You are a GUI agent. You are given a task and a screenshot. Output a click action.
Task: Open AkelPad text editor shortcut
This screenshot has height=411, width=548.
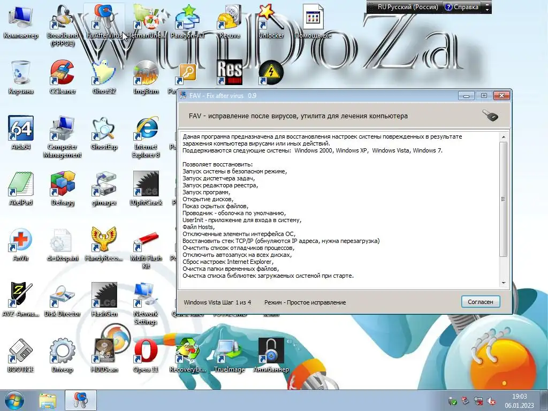click(x=21, y=188)
